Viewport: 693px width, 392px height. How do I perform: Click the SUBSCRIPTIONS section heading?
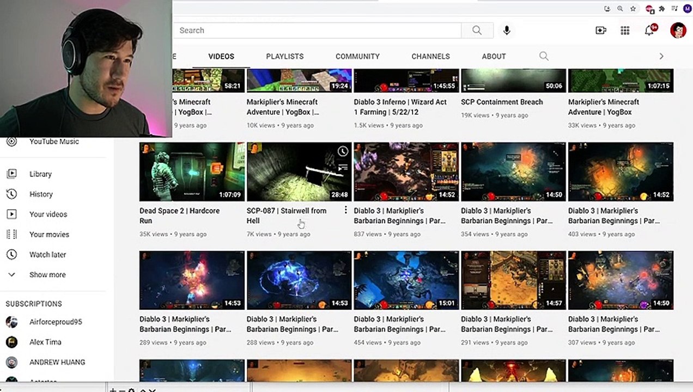coord(34,304)
